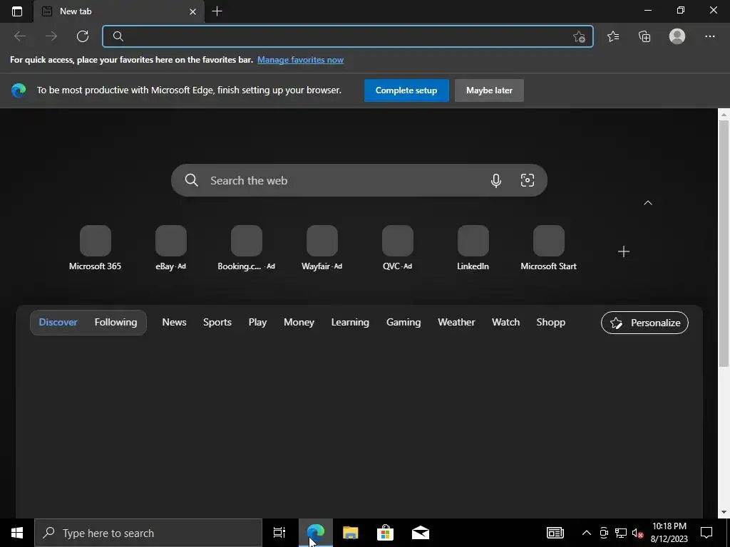Open the notification center icon
Screen dimensions: 730x547
coord(706,533)
